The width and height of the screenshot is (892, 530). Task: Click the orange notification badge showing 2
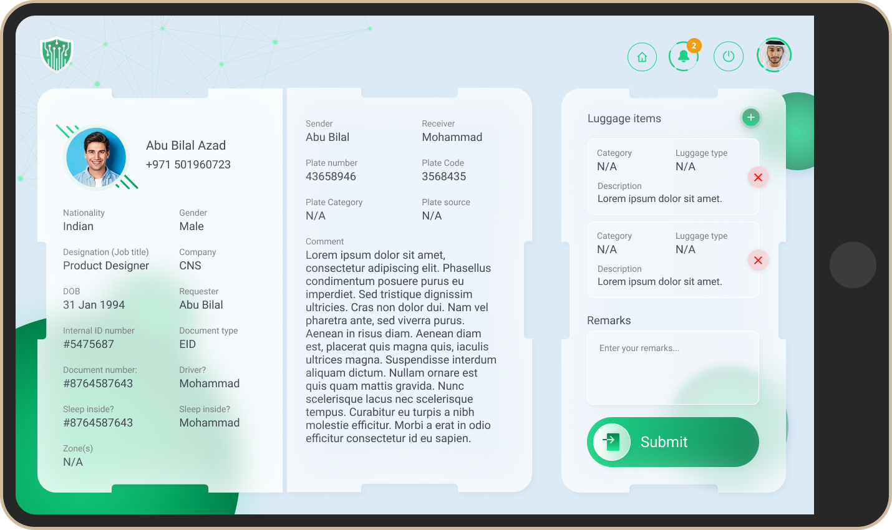694,45
